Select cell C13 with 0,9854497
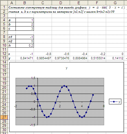The width and height of the screenshot is (127, 134). pyautogui.click(x=43, y=58)
